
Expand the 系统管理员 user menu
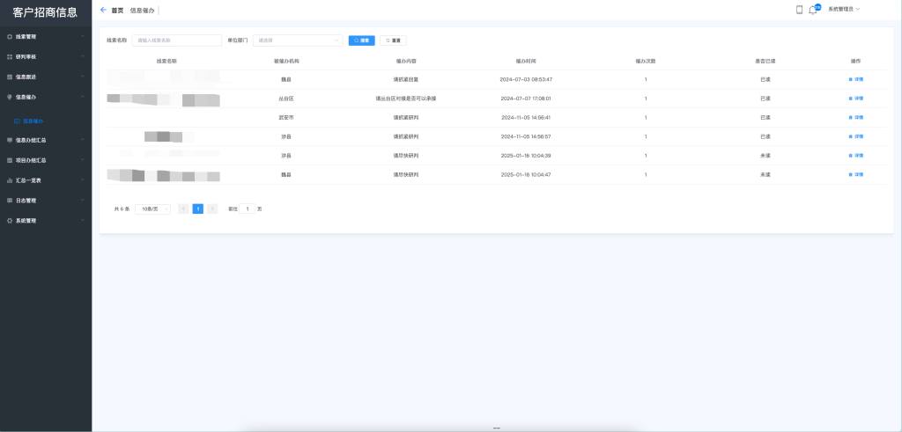coord(843,9)
